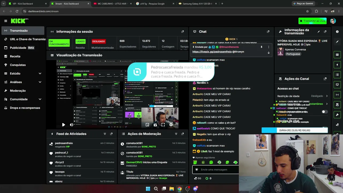The height and width of the screenshot is (193, 343).
Task: Open Drops e recompensas page
Action: (23, 108)
